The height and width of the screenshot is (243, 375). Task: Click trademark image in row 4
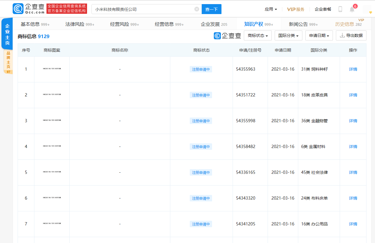click(52, 146)
